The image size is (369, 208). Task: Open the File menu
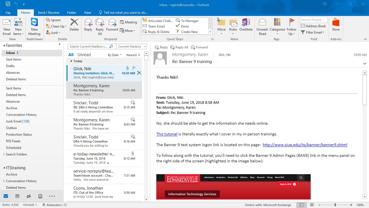pos(8,13)
